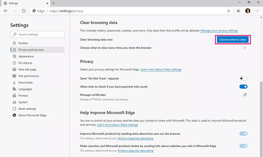Click the Printers icon

pyautogui.click(x=14, y=96)
